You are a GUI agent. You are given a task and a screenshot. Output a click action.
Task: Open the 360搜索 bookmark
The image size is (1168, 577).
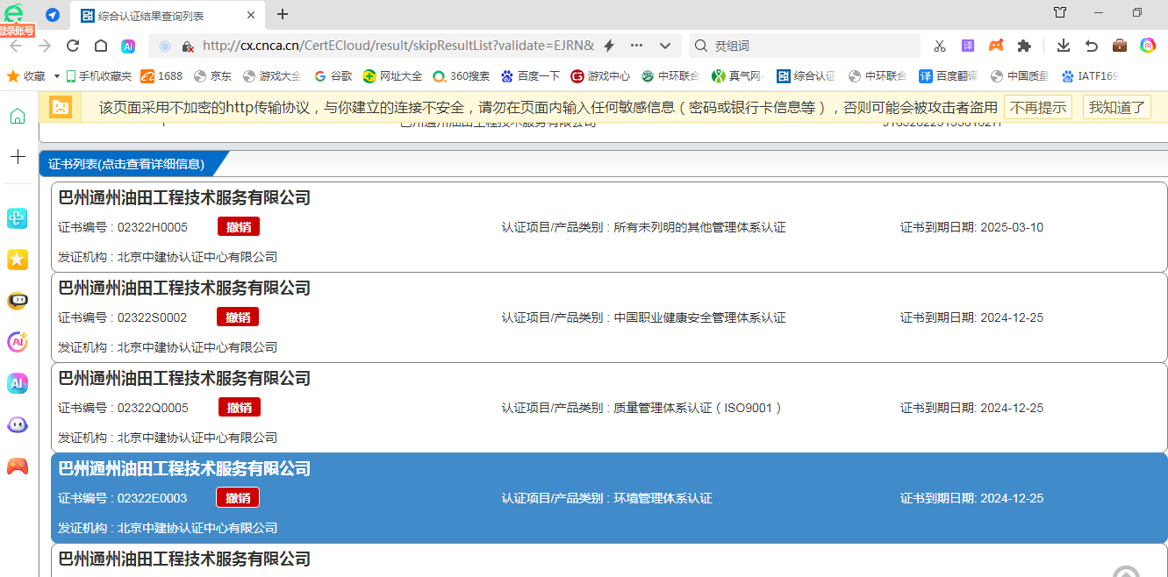coord(461,76)
